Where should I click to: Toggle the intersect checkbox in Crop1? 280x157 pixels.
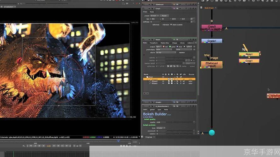coord(161,25)
